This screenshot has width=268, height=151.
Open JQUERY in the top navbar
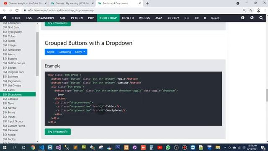(173, 18)
